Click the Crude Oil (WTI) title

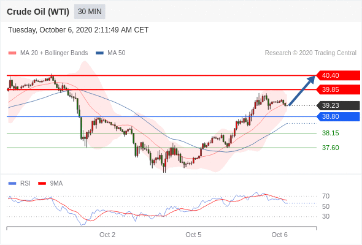[38, 12]
